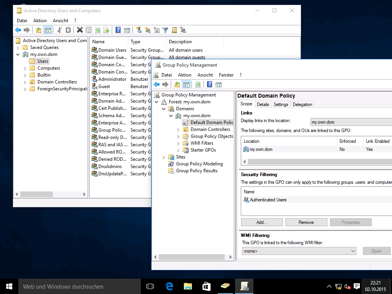Go up one level in Active Directory toolbar

point(39,30)
